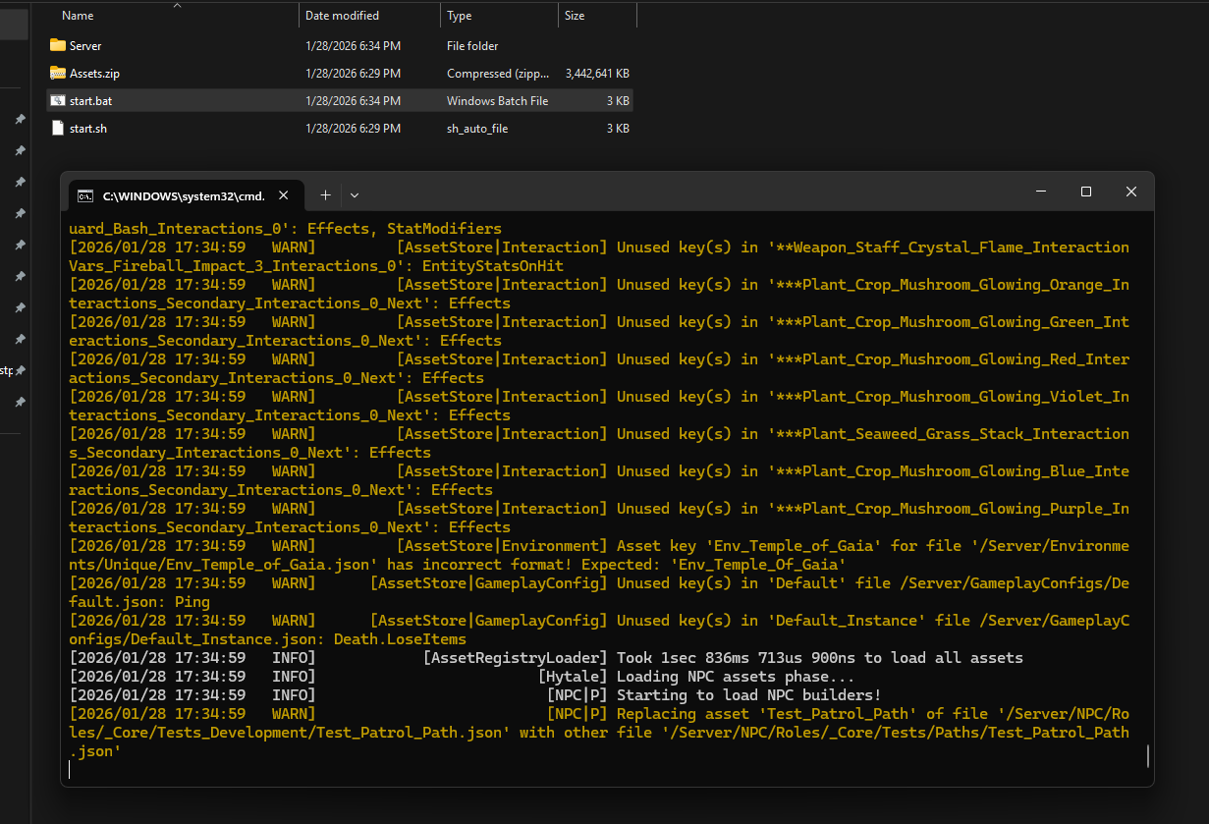The width and height of the screenshot is (1209, 824).
Task: Minimize the cmd terminal window
Action: (x=1040, y=192)
